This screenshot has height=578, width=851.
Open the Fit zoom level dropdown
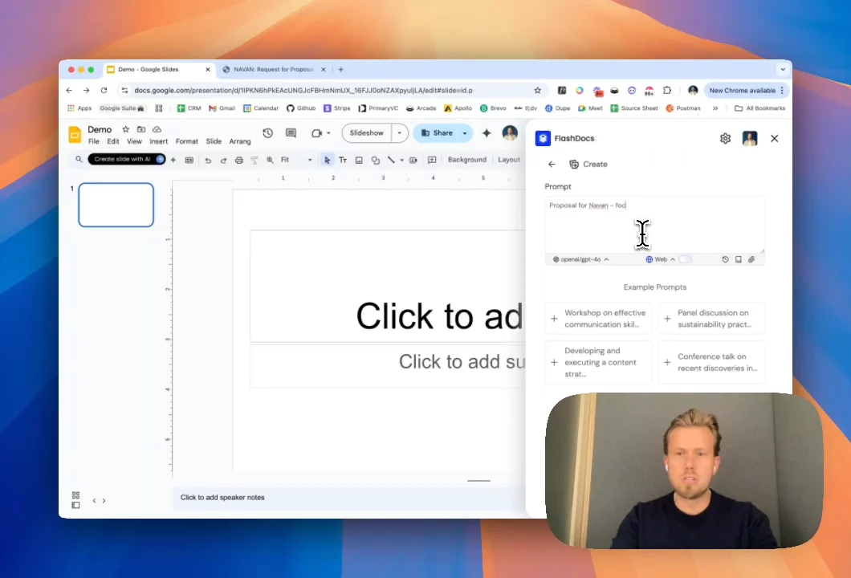pyautogui.click(x=295, y=161)
